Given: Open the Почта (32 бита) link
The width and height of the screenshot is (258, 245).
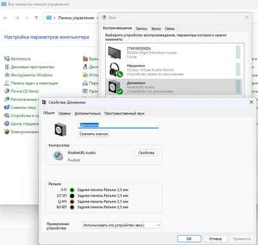Looking at the screenshot, I should click(x=25, y=91).
